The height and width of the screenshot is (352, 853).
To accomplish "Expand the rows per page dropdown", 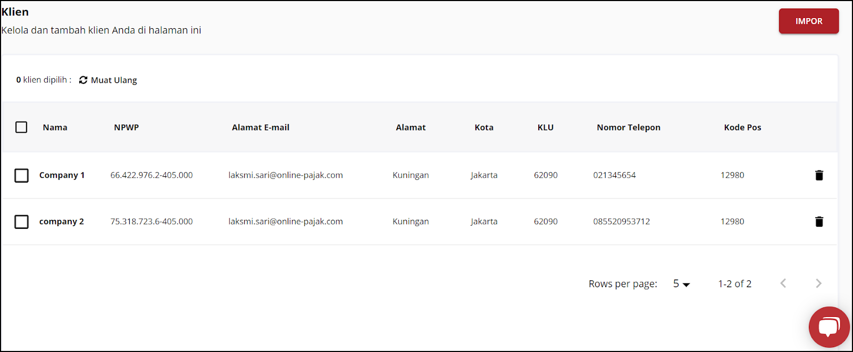I will [681, 284].
